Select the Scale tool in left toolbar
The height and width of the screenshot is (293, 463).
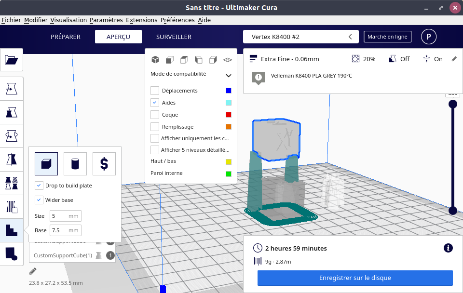pyautogui.click(x=11, y=113)
